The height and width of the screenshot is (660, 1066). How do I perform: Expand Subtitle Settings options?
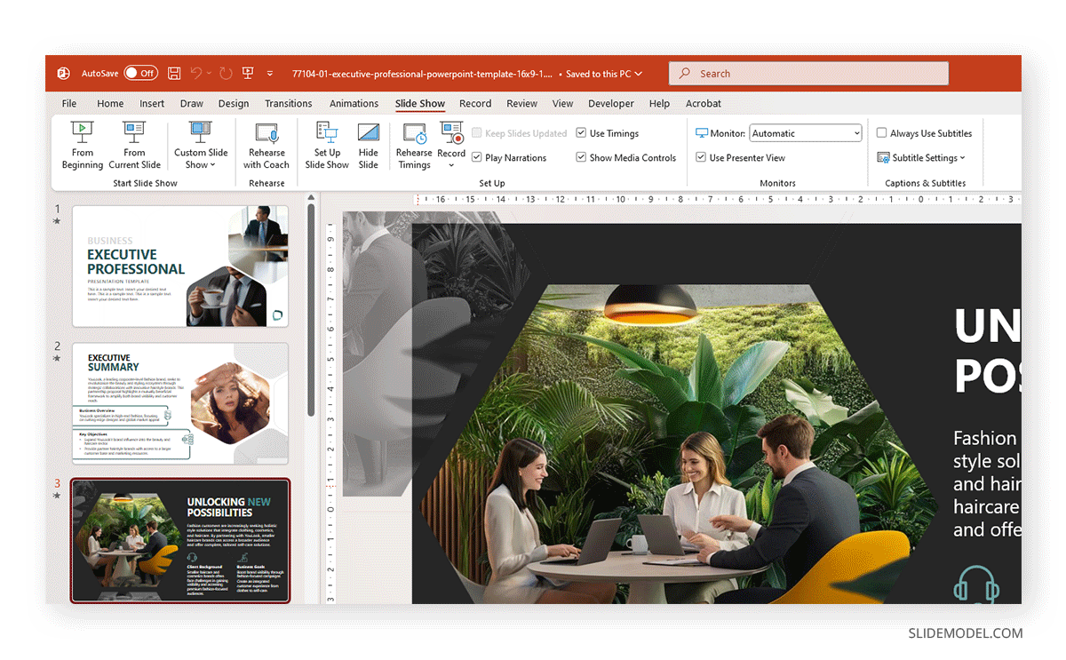tap(924, 157)
